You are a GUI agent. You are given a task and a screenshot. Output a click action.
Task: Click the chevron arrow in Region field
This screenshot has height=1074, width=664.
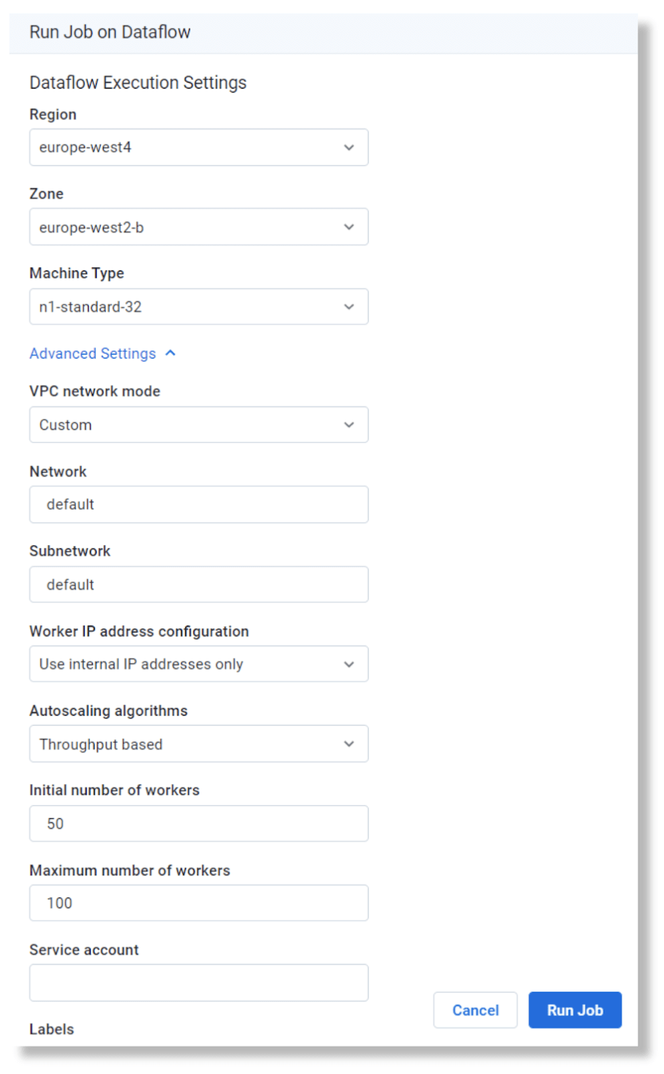tap(349, 148)
